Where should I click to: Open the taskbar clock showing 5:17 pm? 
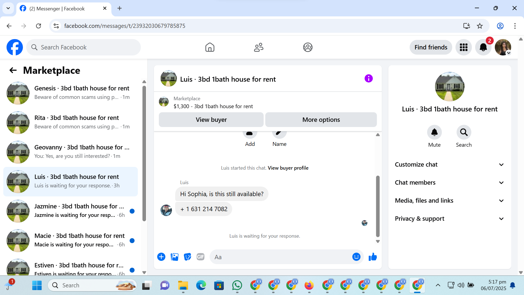point(493,285)
